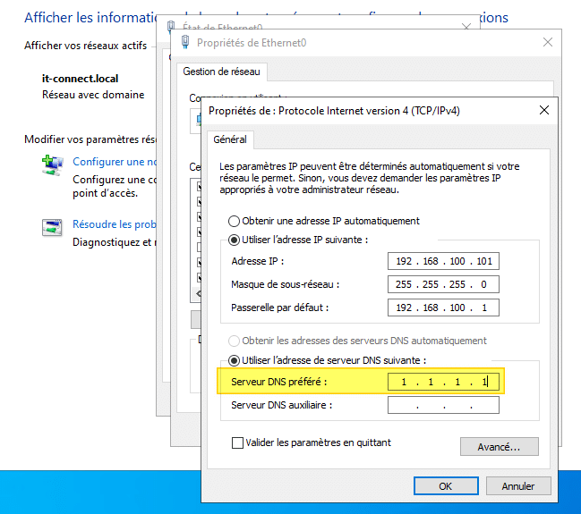Click the État de Ethernet0 title icon
This screenshot has height=514, width=581.
(171, 26)
